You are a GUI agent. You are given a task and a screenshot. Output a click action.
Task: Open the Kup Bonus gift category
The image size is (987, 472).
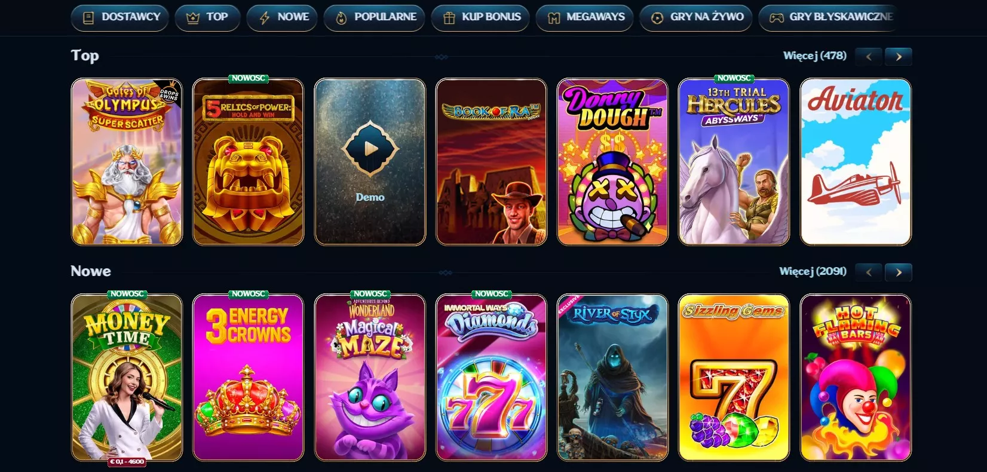pyautogui.click(x=480, y=17)
